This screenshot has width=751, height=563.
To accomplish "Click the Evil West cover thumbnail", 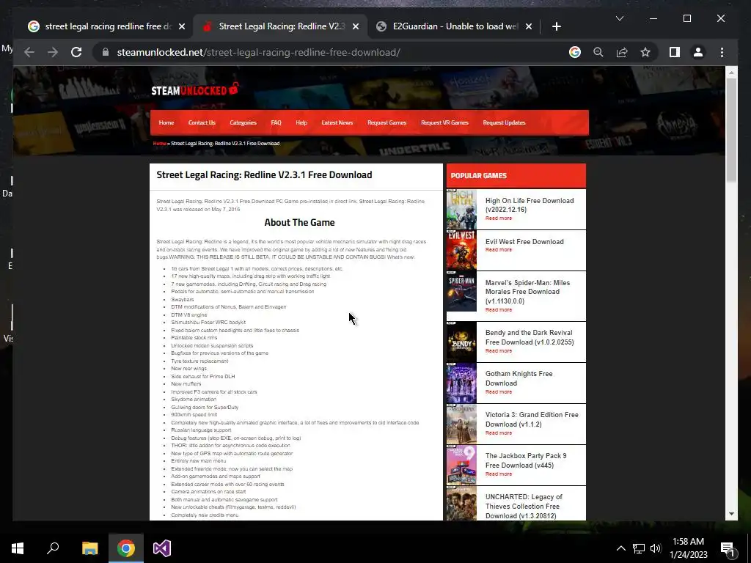I will pos(461,251).
